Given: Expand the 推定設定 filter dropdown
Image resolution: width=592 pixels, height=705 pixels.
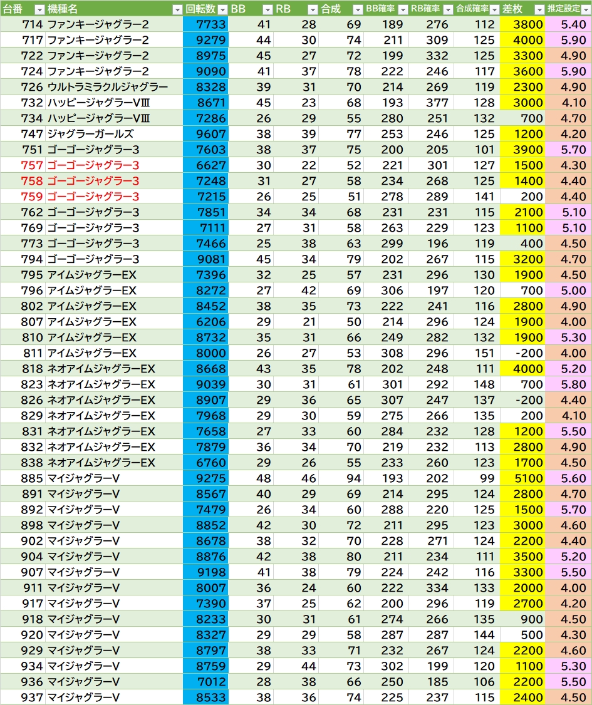Looking at the screenshot, I should point(585,9).
